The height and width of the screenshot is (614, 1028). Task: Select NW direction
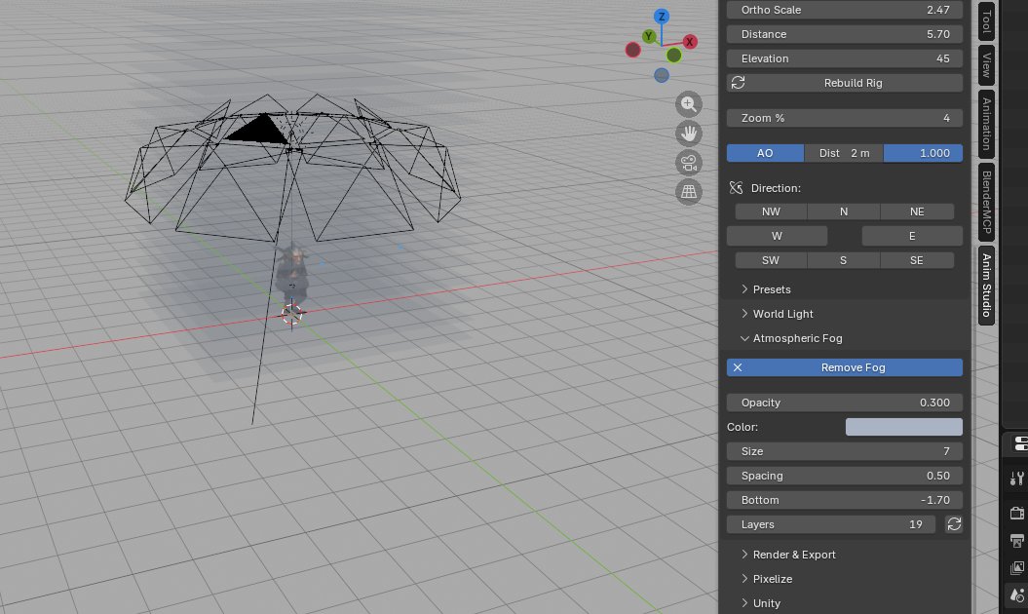771,211
